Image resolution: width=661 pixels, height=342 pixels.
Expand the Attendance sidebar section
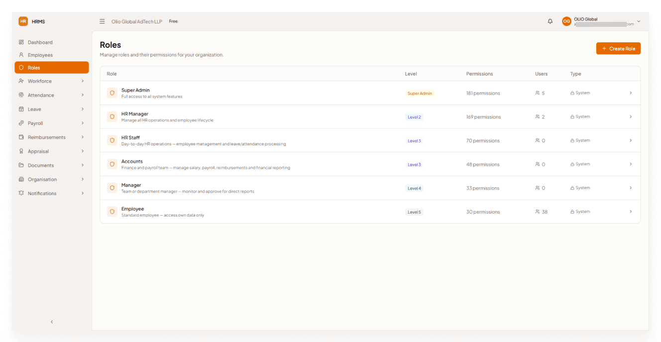(x=52, y=95)
